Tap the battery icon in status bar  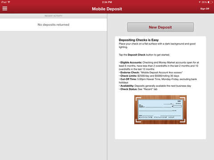(x=210, y=2)
